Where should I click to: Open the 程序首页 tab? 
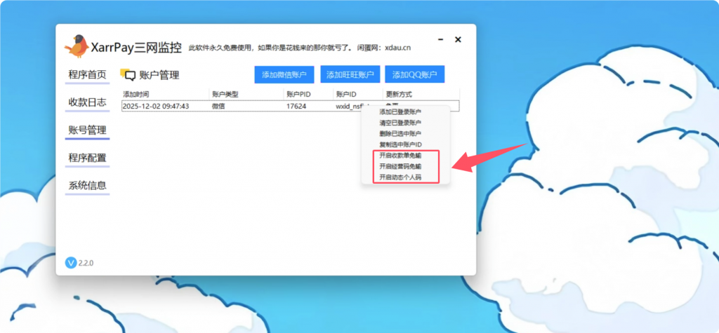tap(87, 74)
